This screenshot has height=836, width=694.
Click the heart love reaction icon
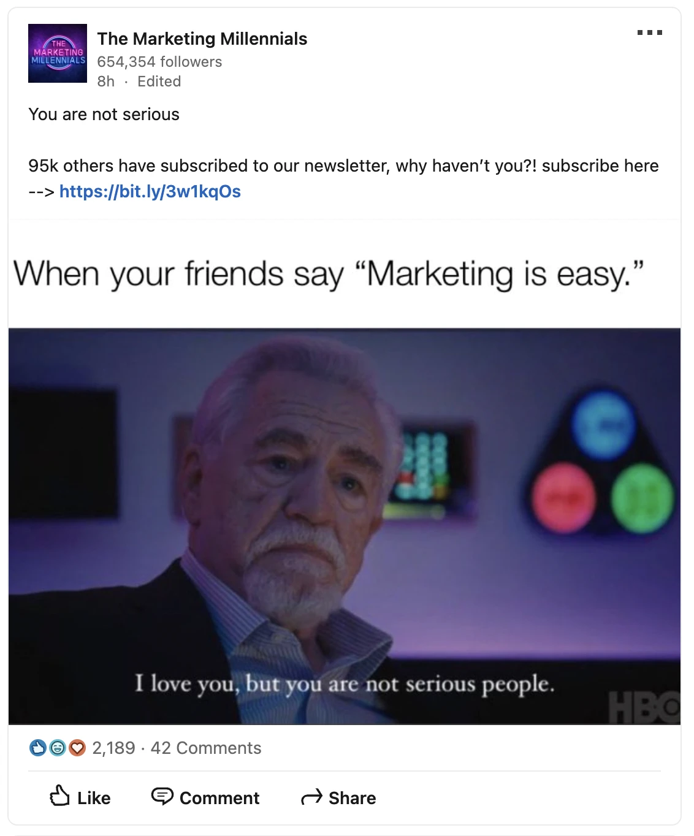77,748
